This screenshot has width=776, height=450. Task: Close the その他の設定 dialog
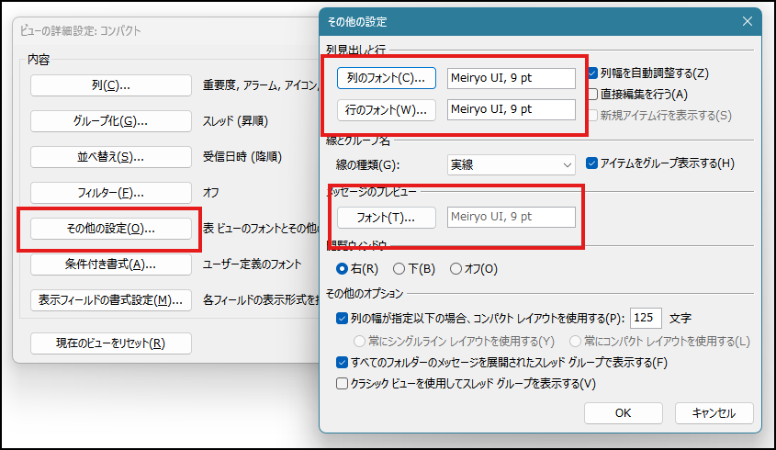pyautogui.click(x=748, y=21)
